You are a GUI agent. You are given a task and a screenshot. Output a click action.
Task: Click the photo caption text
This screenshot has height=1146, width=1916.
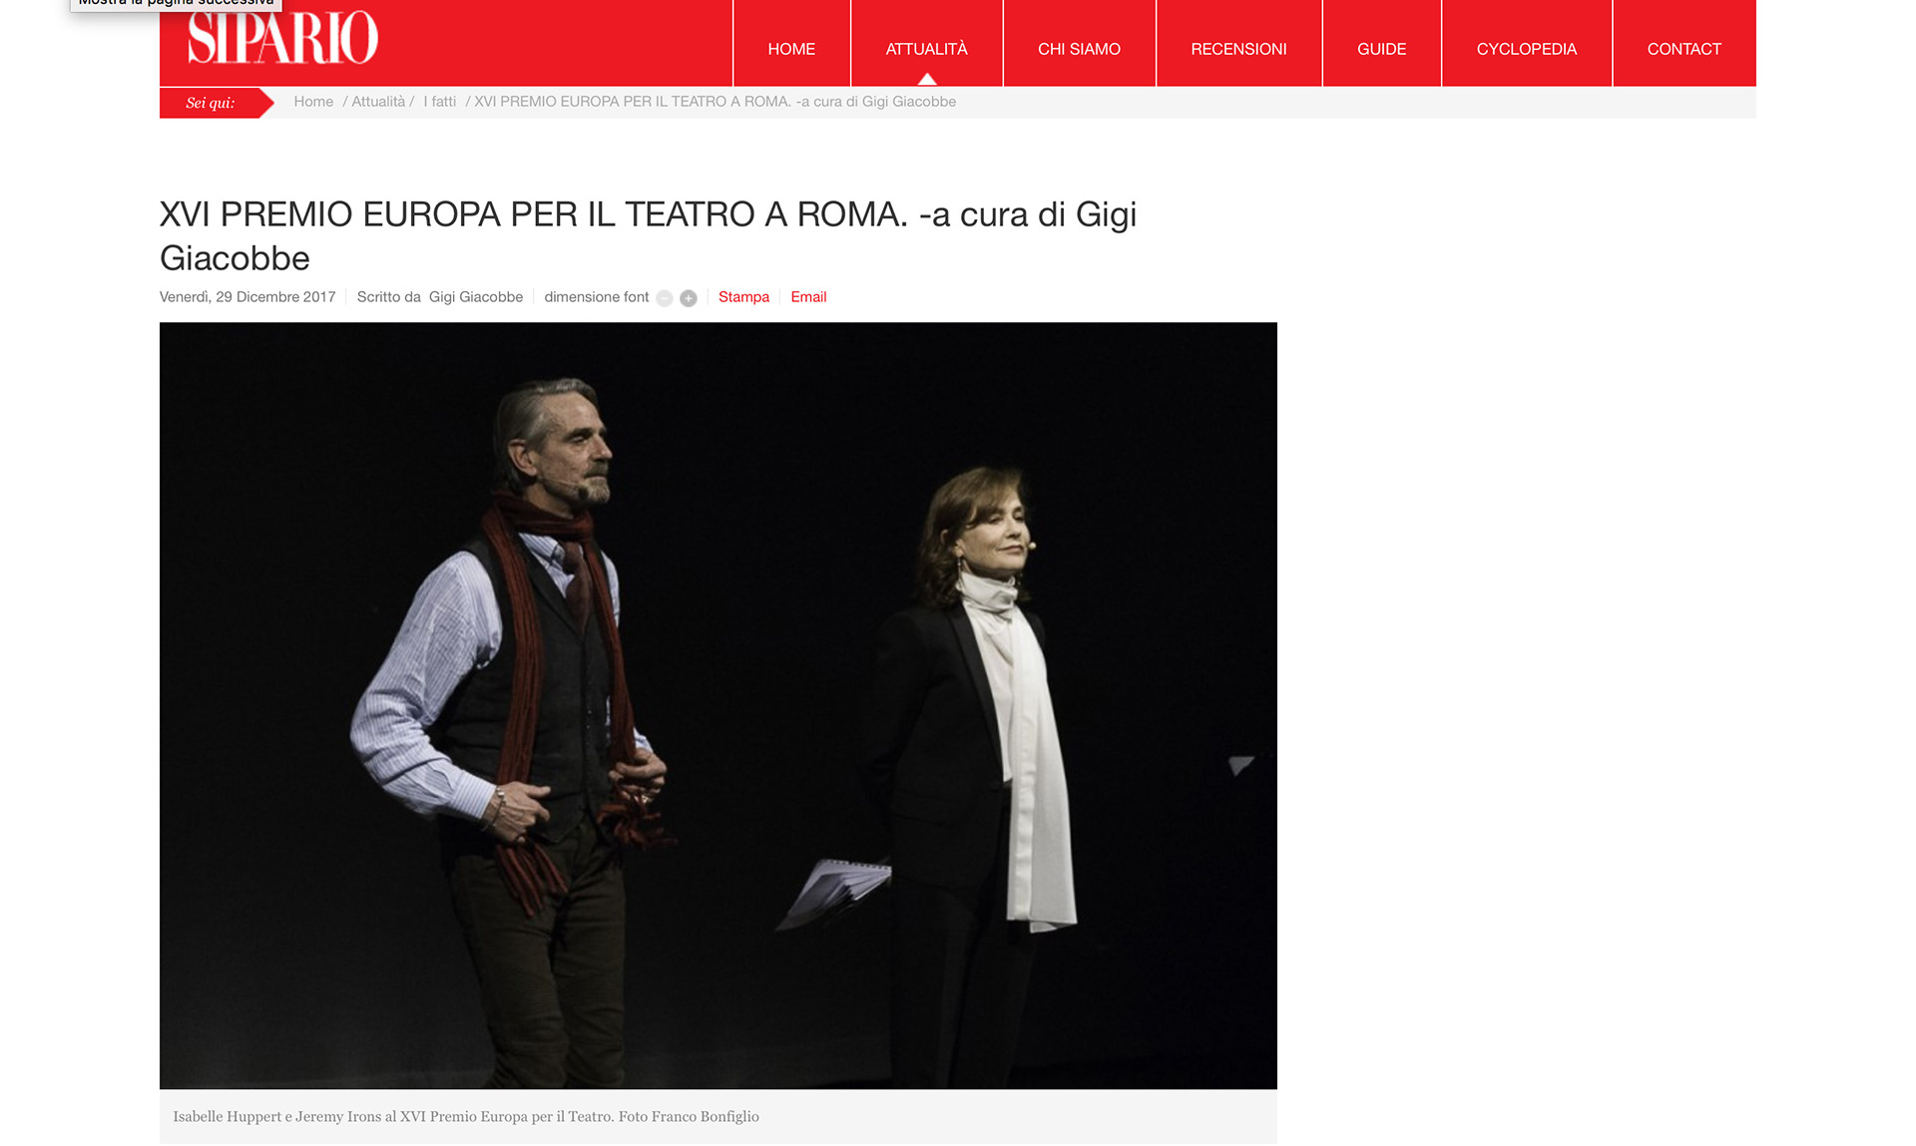click(x=466, y=1116)
